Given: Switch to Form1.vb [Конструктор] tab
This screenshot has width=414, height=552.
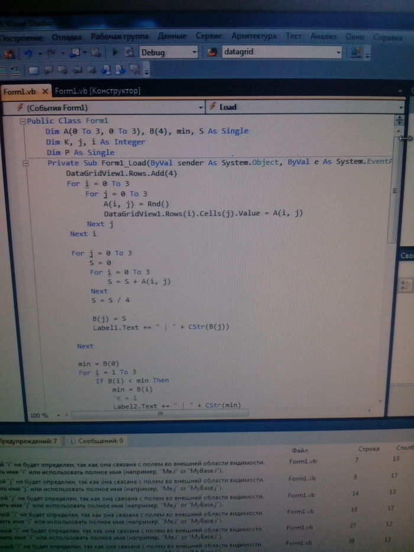Looking at the screenshot, I should (98, 91).
